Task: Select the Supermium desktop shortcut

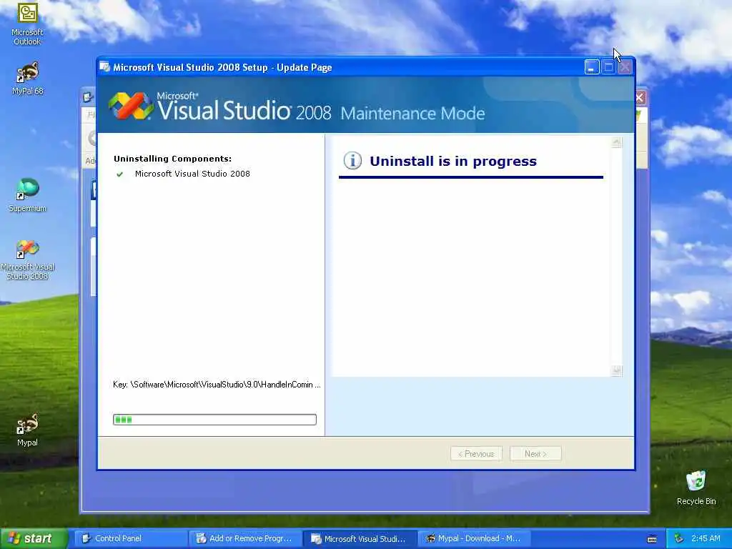Action: [x=28, y=195]
